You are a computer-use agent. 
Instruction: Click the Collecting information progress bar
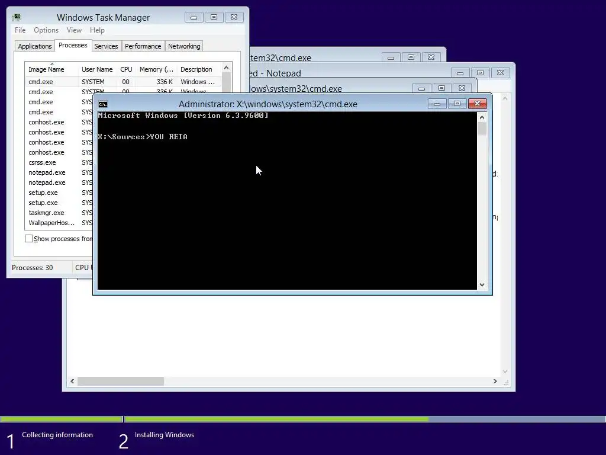[x=61, y=419]
